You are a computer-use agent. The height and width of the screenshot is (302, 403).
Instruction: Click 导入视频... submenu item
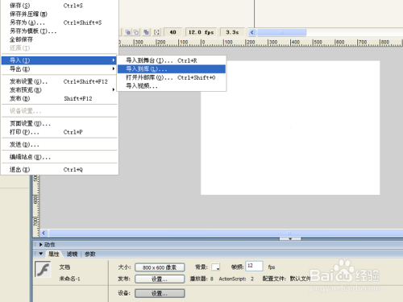click(172, 86)
